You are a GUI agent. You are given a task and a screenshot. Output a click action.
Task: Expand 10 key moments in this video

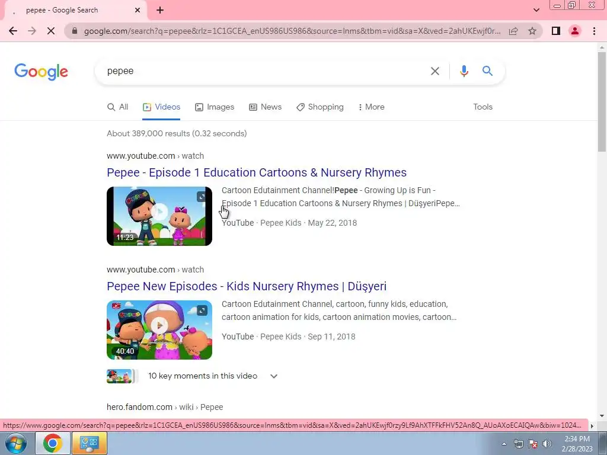[x=213, y=376]
